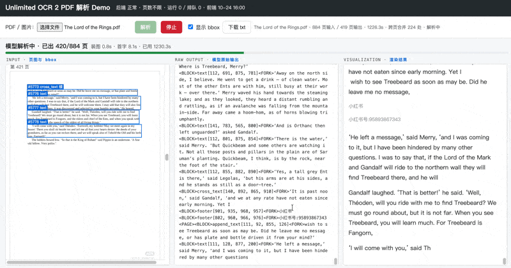
Task: Click the VISUALIZATION panel scrollbar thumb
Action: [x=504, y=261]
